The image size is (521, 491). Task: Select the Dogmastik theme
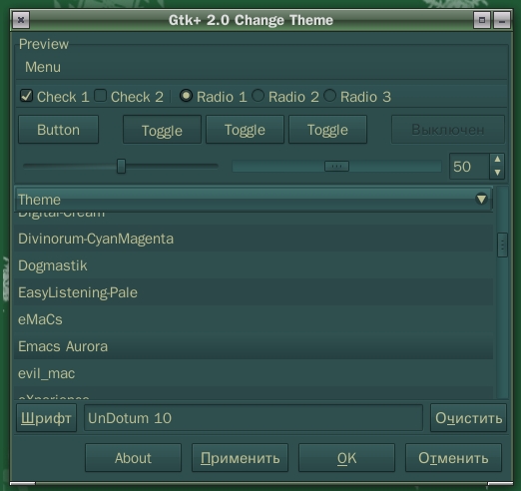pos(254,265)
